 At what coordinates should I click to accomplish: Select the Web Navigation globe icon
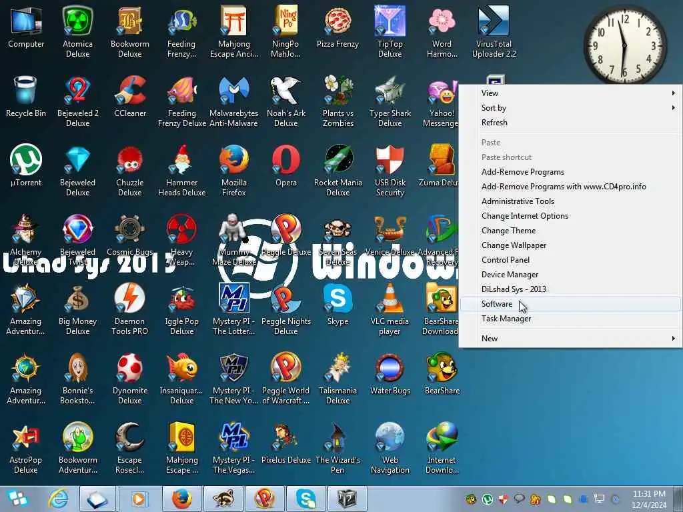coord(390,447)
